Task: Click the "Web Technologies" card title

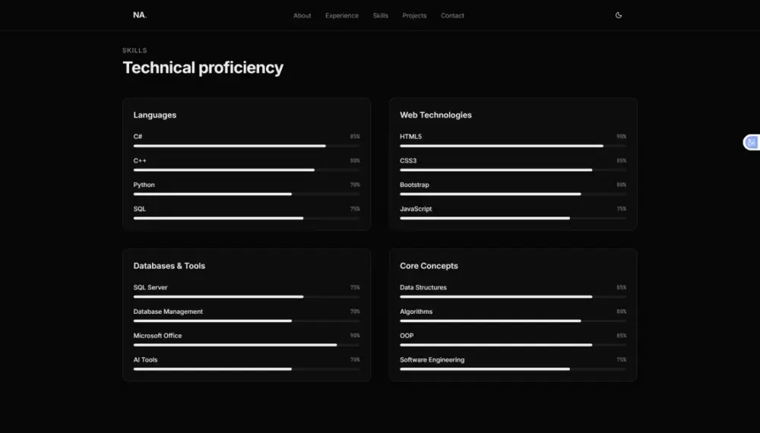Action: [435, 115]
